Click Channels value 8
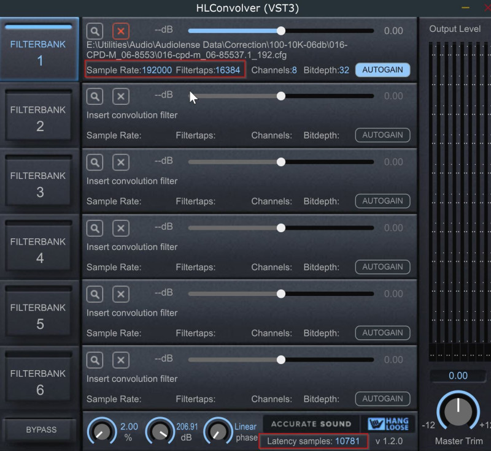This screenshot has height=451, width=491. click(x=295, y=70)
